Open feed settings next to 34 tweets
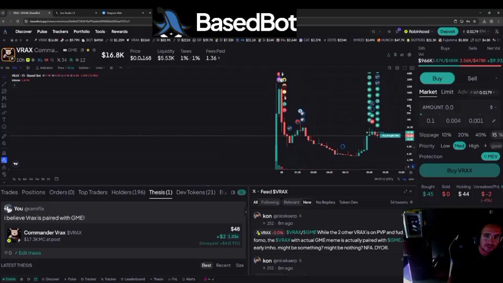Screen dimensions: 503x283 click(x=412, y=202)
